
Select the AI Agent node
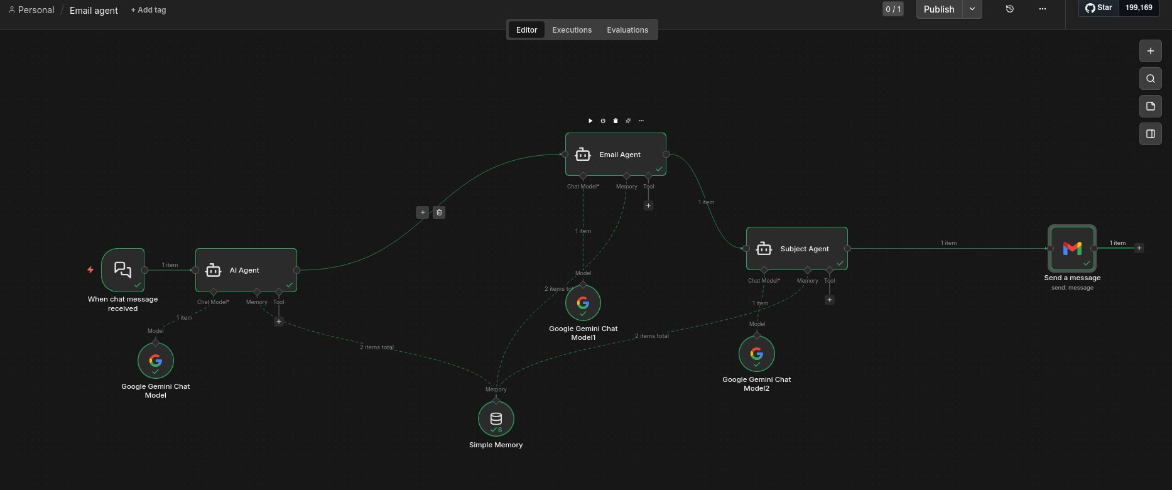point(246,270)
